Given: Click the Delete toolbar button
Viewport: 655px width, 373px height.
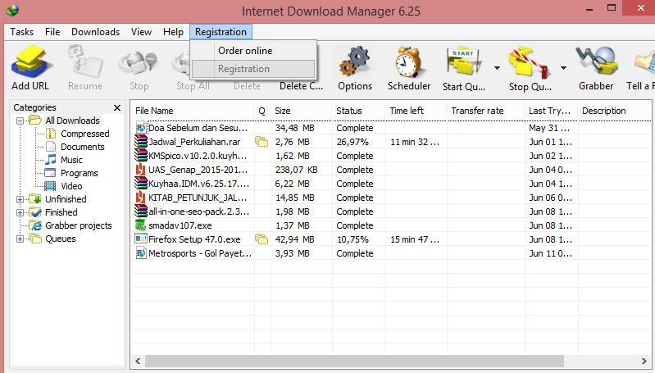Looking at the screenshot, I should click(247, 86).
